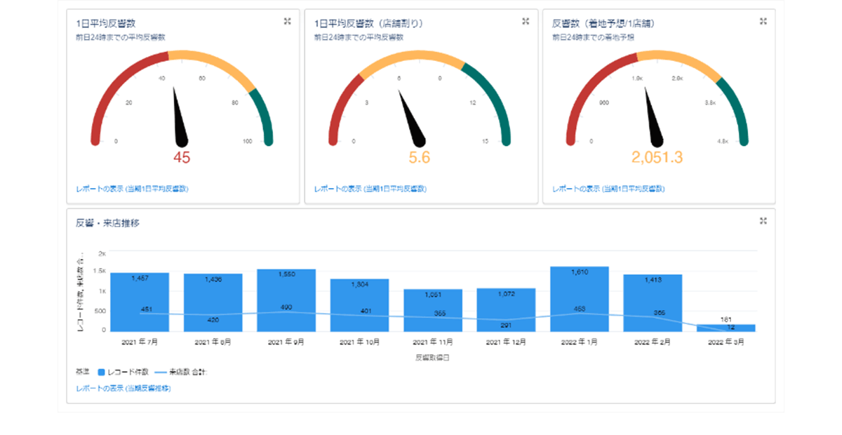Open report link under 1日平均反響数 gauge

click(x=132, y=189)
